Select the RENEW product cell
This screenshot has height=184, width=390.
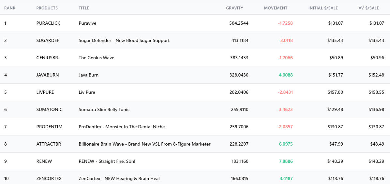tap(44, 162)
